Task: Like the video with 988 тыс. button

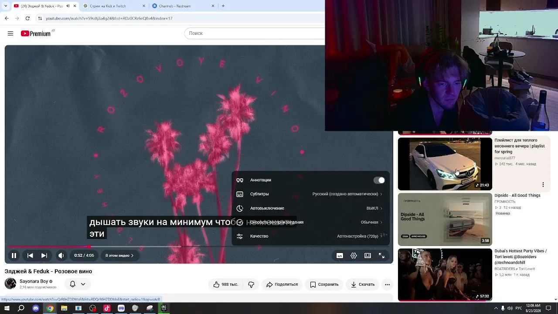Action: (x=226, y=284)
